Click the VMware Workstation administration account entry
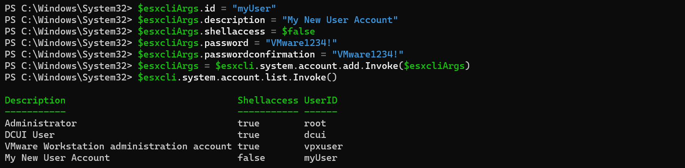This screenshot has height=168, width=685. coord(118,147)
